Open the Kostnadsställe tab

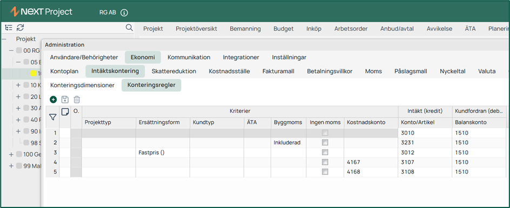pyautogui.click(x=229, y=71)
